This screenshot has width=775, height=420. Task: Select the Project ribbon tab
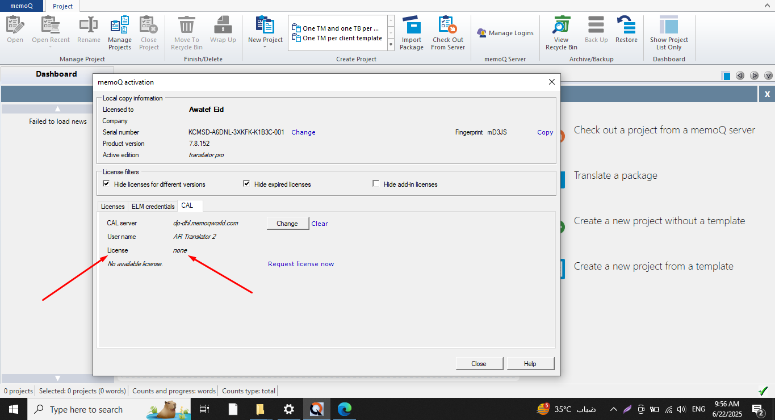tap(62, 6)
